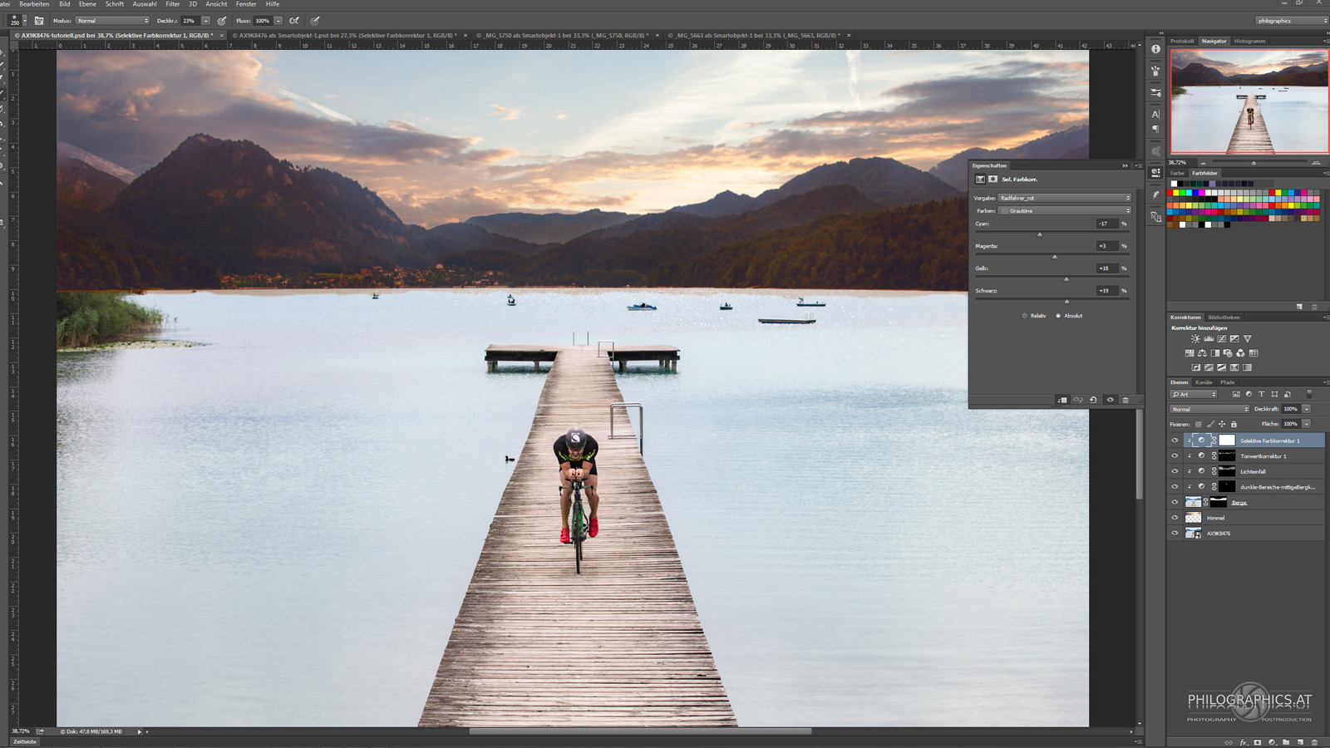The width and height of the screenshot is (1330, 748).
Task: Open the brush settings panel icon in options bar
Action: [39, 21]
